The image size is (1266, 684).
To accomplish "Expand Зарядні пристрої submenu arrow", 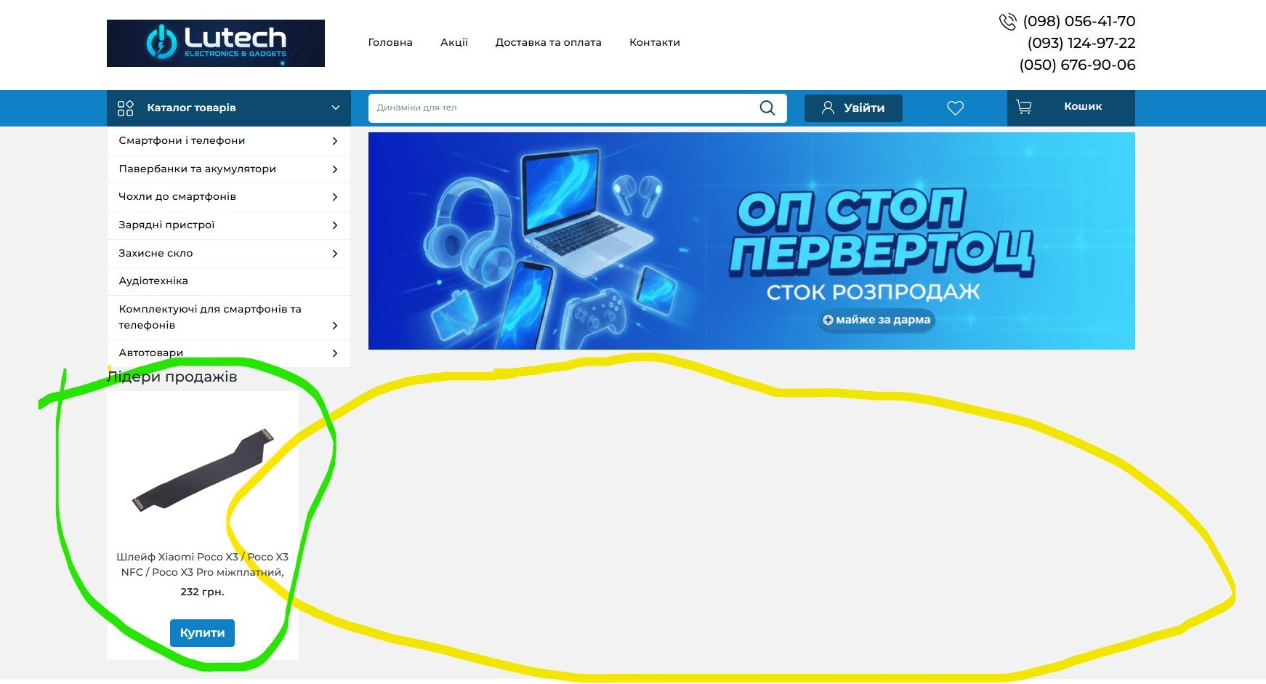I will pyautogui.click(x=334, y=225).
